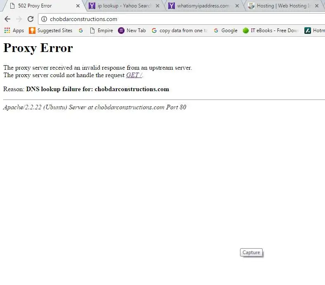Close the ip lookup Yahoo Search tab

[x=158, y=6]
